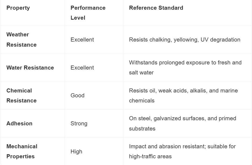The image size is (252, 165).
Task: Click the Good performance level cell
Action: coord(78,95)
